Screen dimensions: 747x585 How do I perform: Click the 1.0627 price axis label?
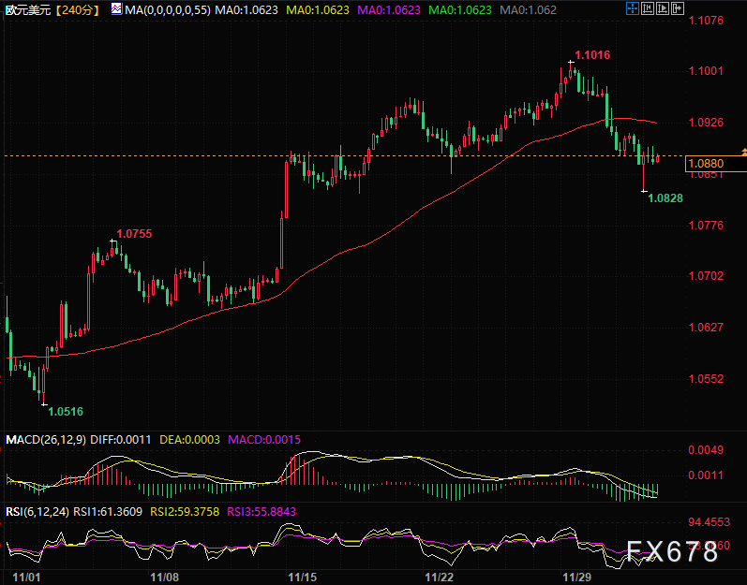click(x=706, y=328)
